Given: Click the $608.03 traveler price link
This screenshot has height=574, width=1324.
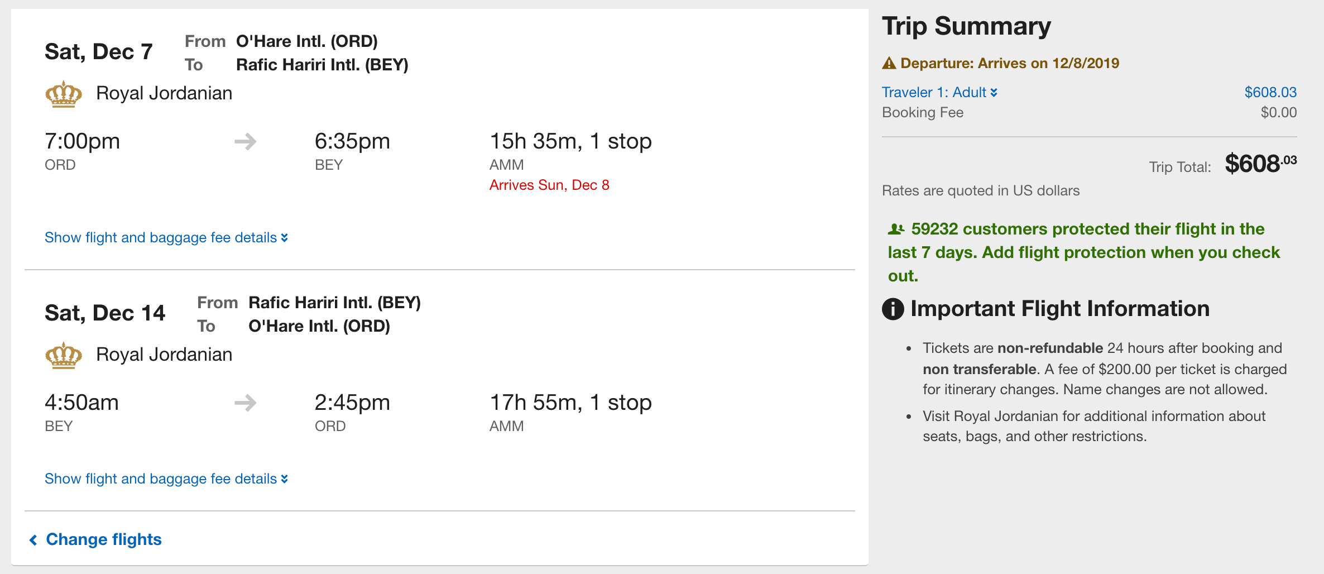Looking at the screenshot, I should 1270,92.
